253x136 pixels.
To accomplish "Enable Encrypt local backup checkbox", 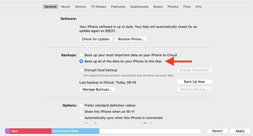I will click(81, 70).
